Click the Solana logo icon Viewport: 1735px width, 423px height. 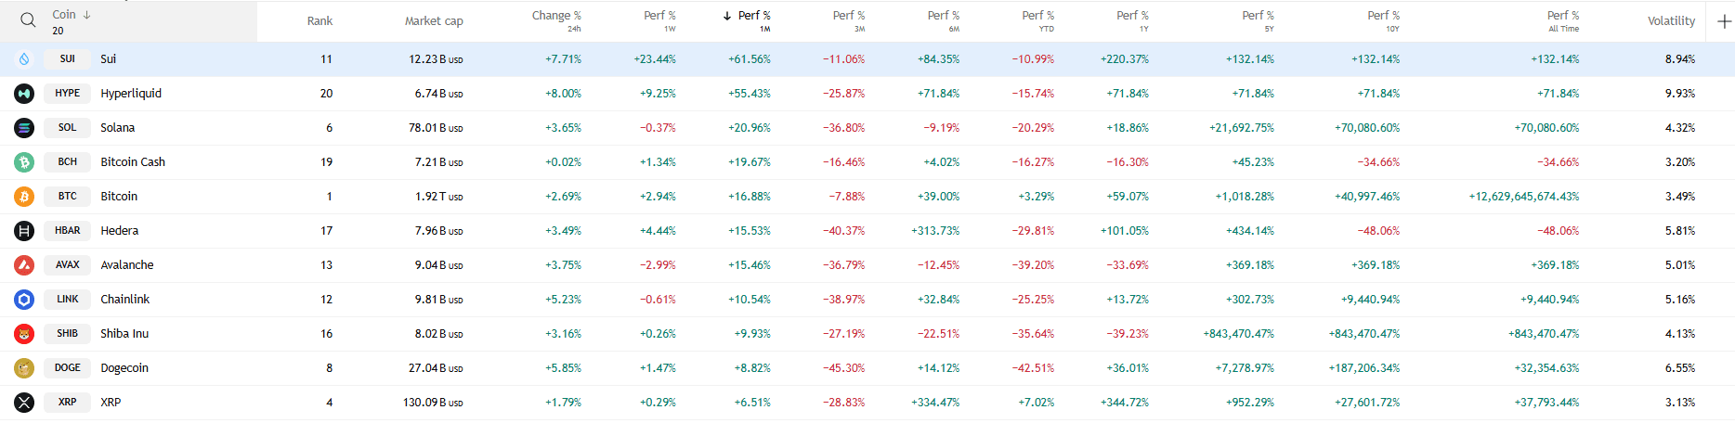click(24, 128)
